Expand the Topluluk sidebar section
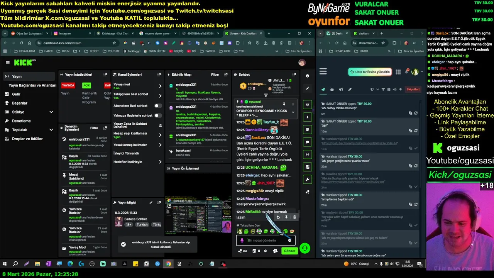494x278 pixels. [51, 130]
